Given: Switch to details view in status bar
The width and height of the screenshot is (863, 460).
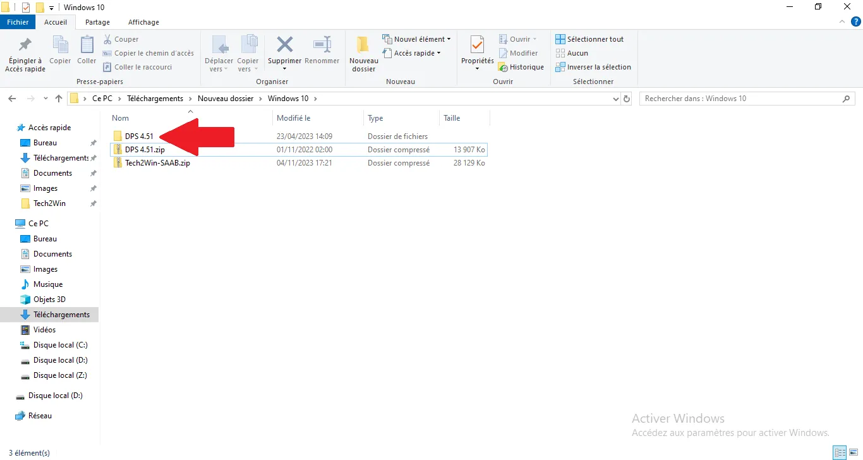Looking at the screenshot, I should click(840, 452).
